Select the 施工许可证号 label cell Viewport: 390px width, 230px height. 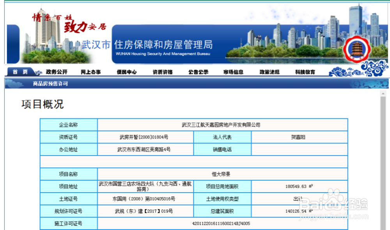point(68,223)
